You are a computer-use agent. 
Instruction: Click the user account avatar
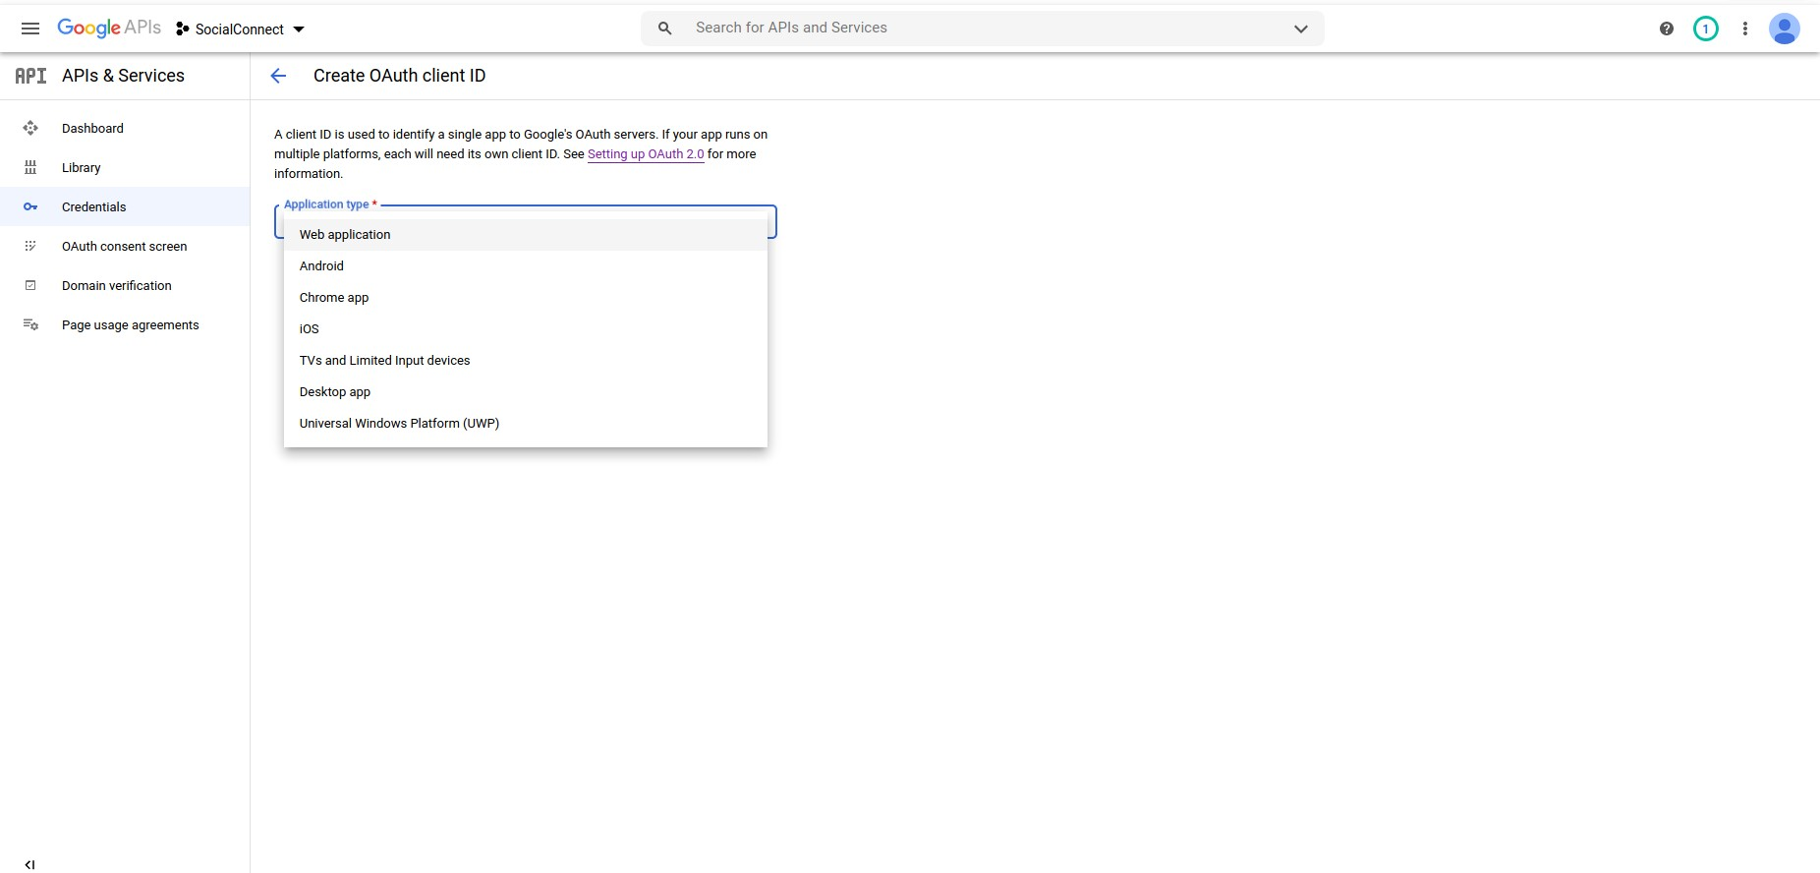click(1784, 29)
